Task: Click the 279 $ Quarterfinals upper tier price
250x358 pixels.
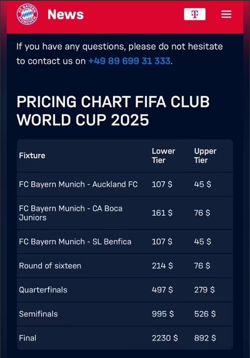Action: 204,290
